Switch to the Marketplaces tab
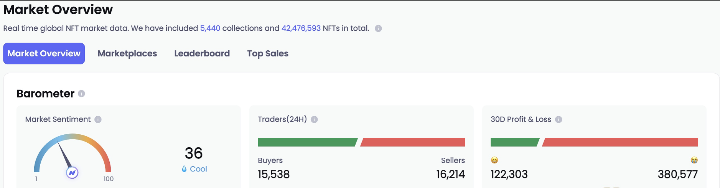The width and height of the screenshot is (720, 188). (x=127, y=53)
